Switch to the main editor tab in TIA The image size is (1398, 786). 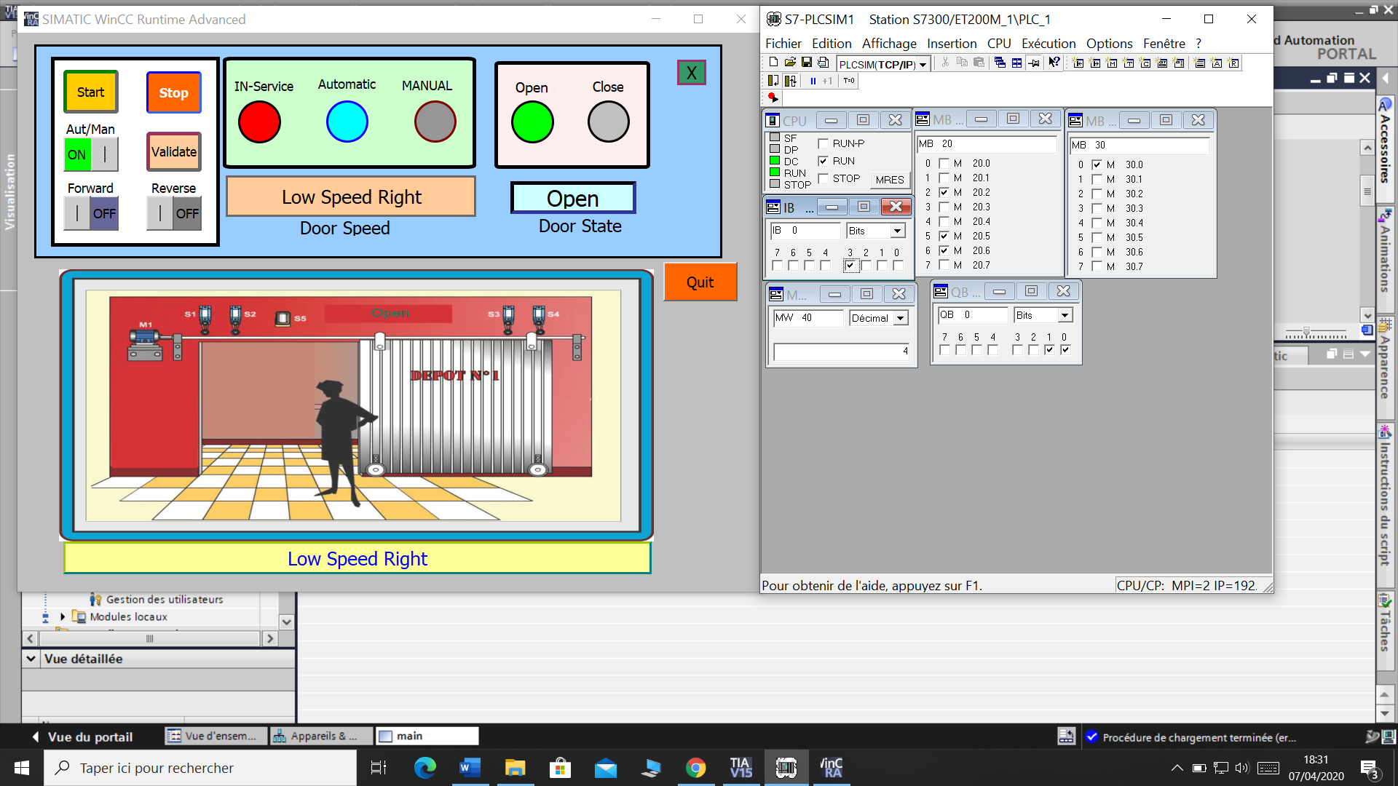pos(427,736)
